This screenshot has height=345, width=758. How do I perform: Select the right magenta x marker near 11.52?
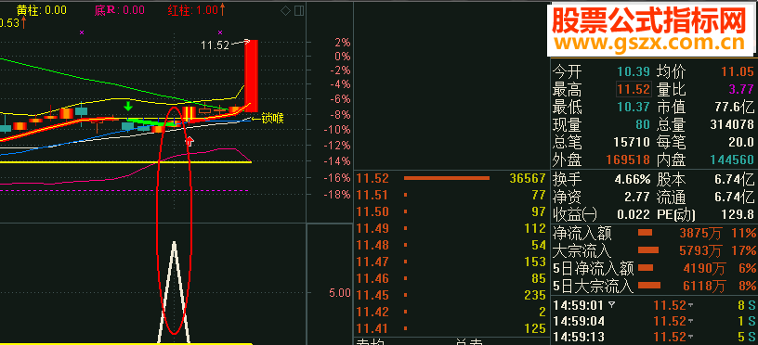220,32
